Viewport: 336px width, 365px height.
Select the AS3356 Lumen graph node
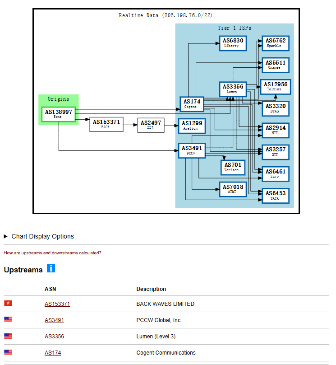233,89
